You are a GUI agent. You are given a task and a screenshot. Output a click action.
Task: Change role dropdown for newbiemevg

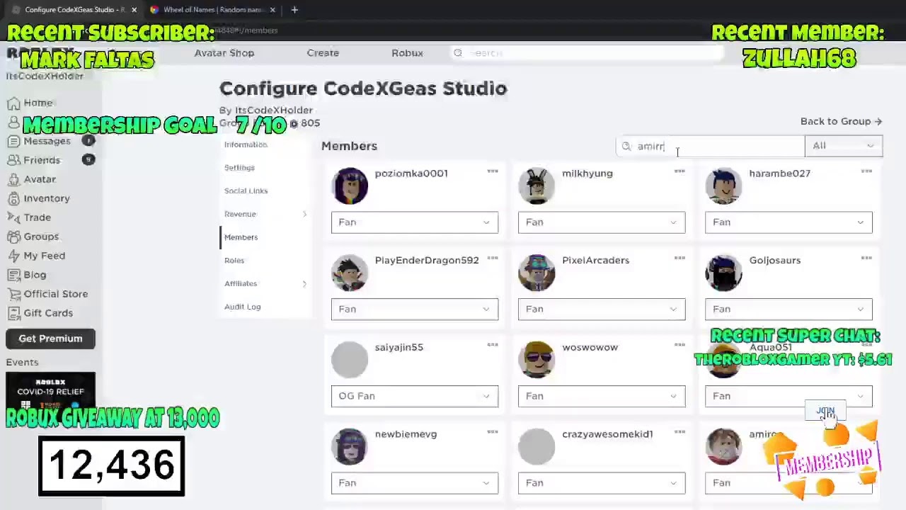[x=415, y=483]
